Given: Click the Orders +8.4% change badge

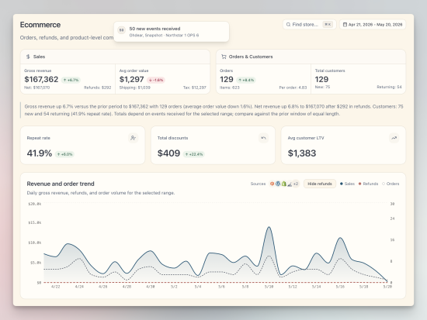Looking at the screenshot, I should click(x=246, y=80).
